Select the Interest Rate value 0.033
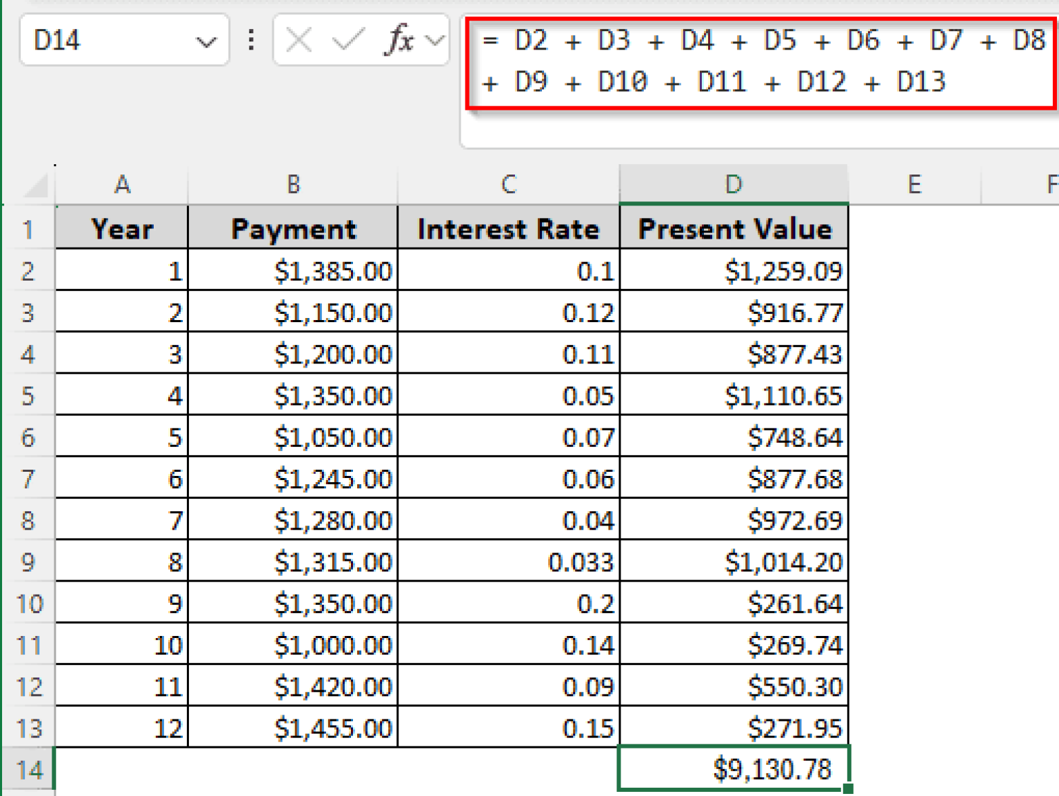 [x=509, y=561]
